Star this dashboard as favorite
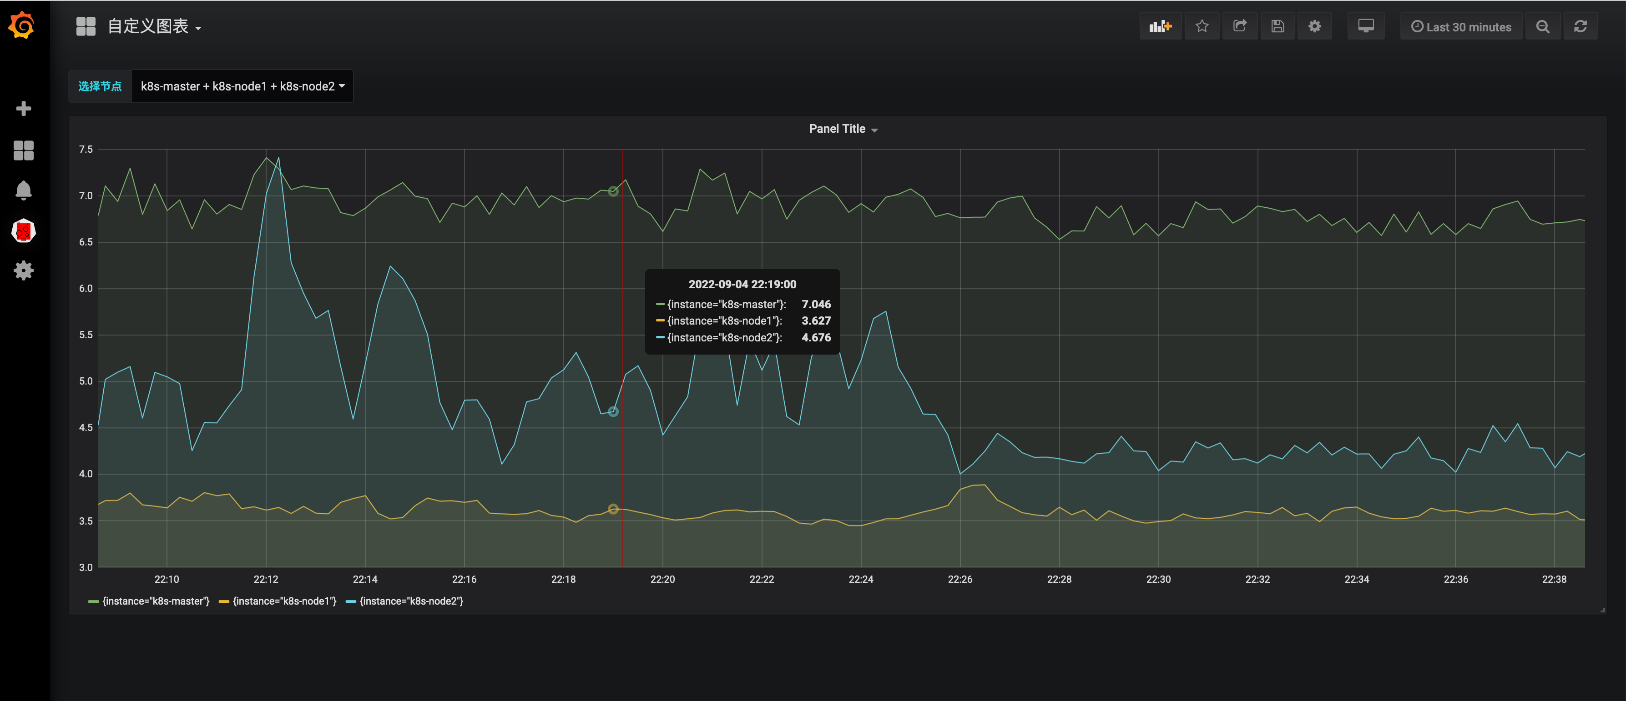The width and height of the screenshot is (1626, 701). 1201,26
